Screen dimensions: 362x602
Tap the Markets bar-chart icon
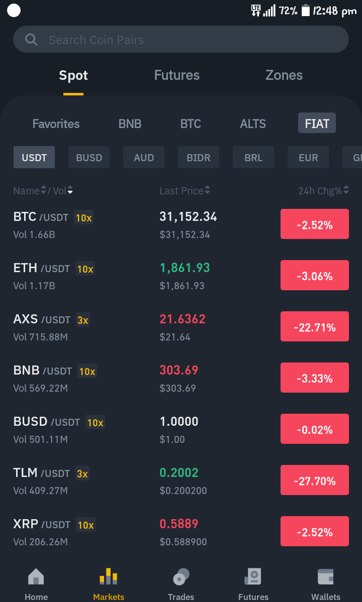[109, 576]
